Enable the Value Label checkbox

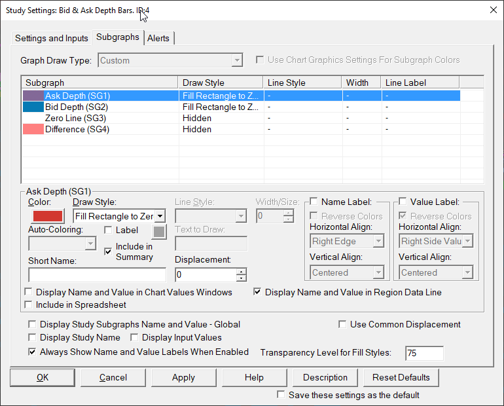(403, 202)
